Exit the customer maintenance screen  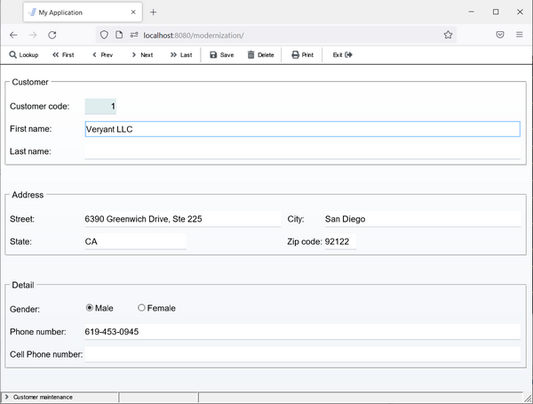tap(343, 54)
